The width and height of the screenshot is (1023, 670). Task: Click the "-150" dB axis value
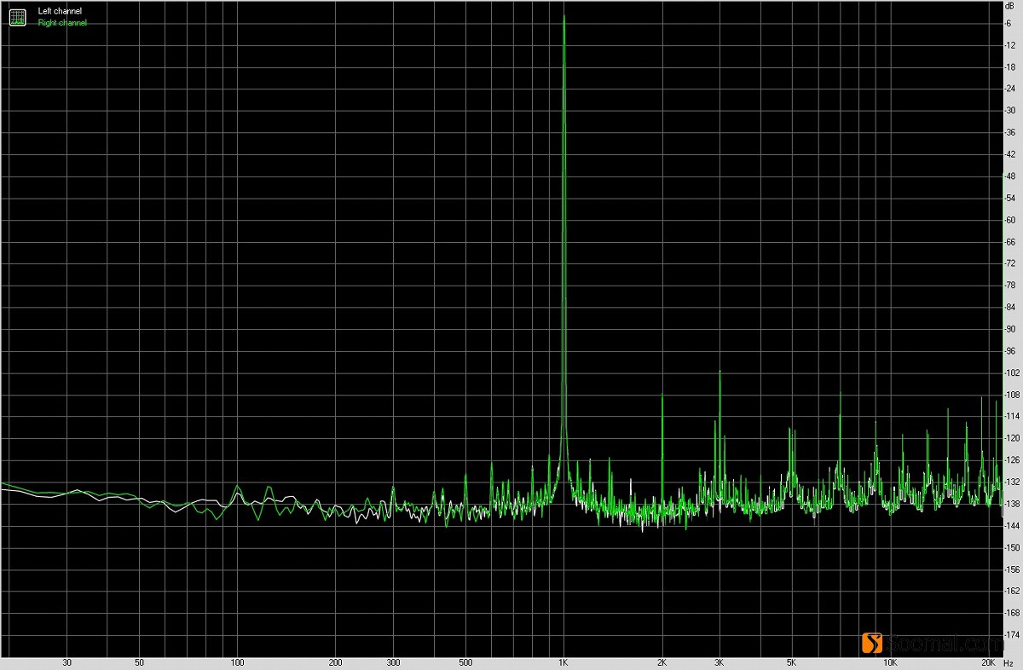[1012, 548]
